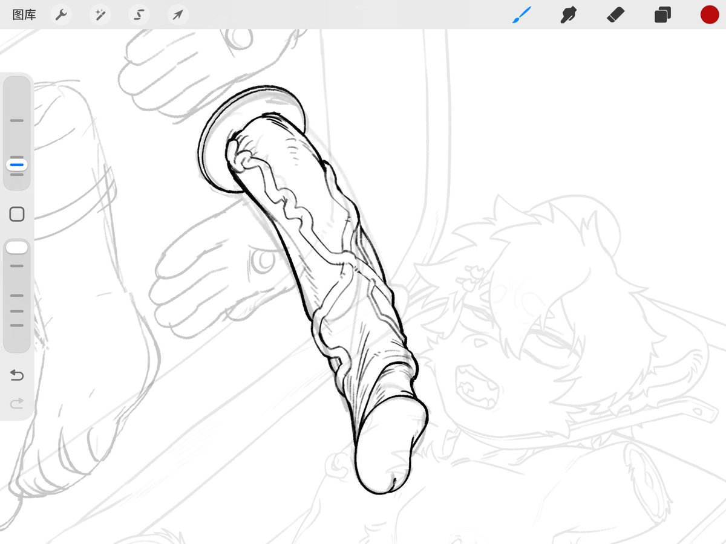
Task: Click the blue brush size slider handle
Action: tap(17, 164)
